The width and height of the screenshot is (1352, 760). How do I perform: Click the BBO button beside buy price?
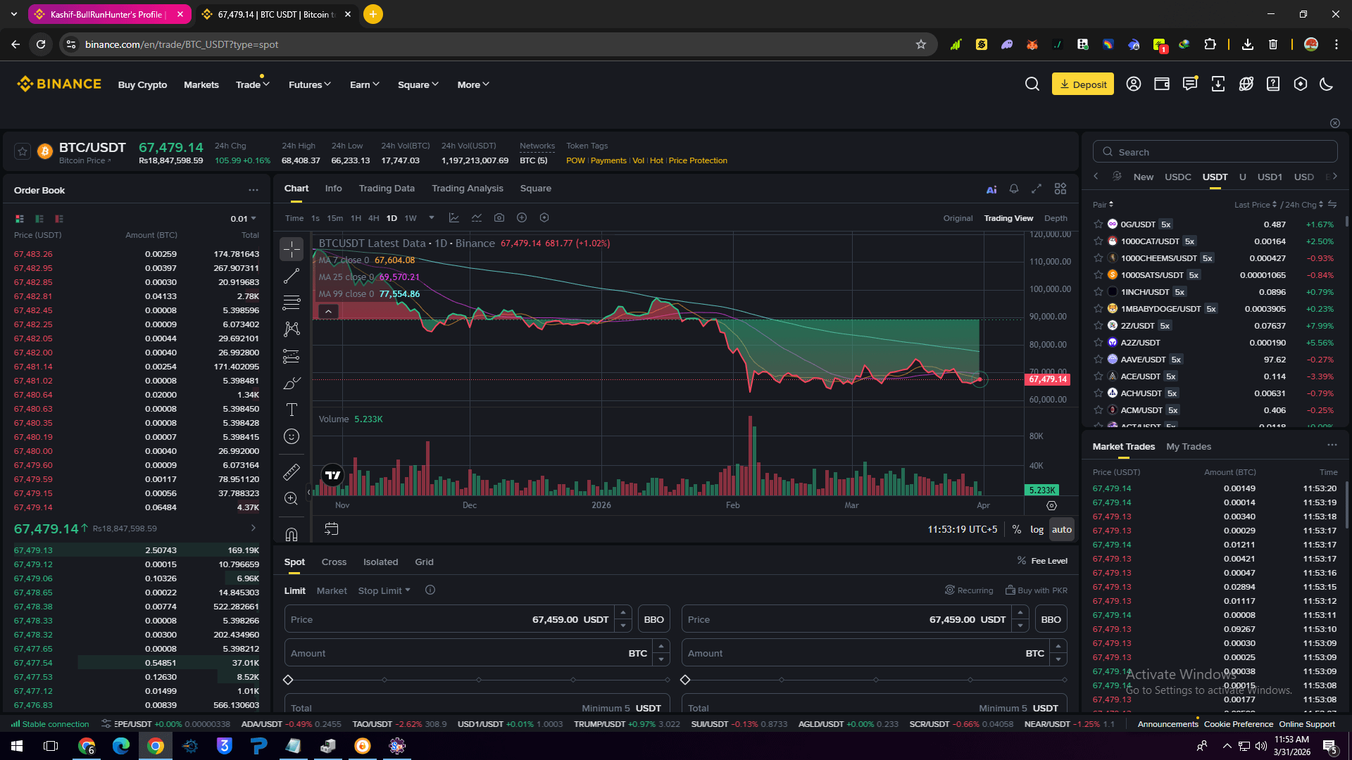point(653,620)
